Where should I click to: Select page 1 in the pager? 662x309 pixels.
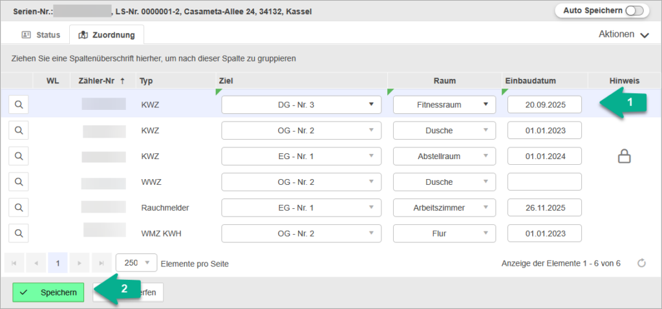point(58,263)
